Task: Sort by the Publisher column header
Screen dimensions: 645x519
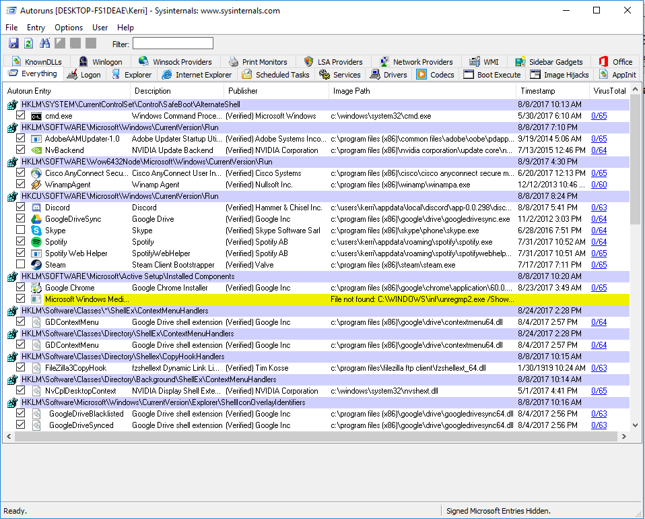Action: pyautogui.click(x=276, y=91)
